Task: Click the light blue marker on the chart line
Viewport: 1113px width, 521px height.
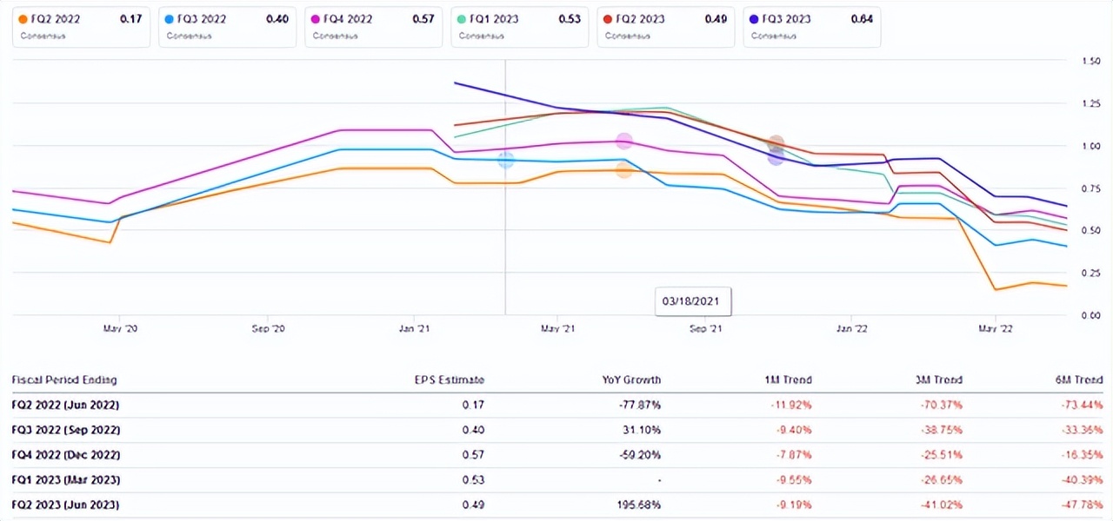Action: (x=505, y=160)
